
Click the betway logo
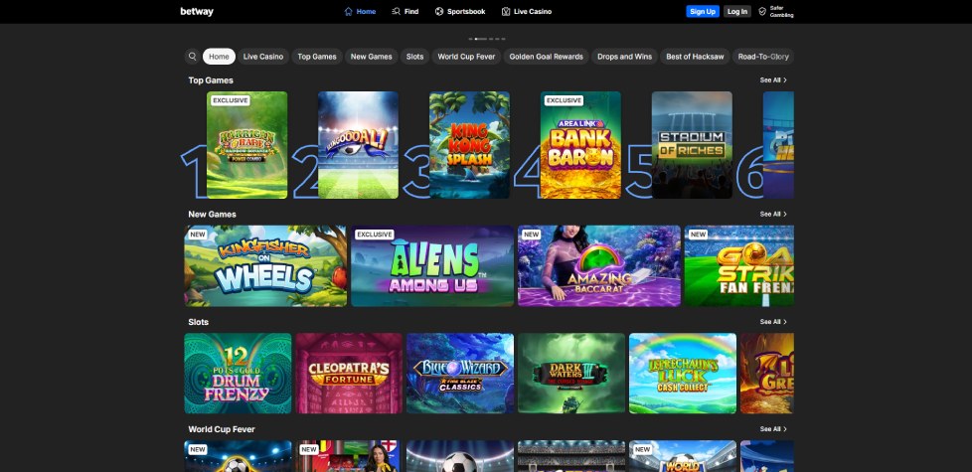197,11
